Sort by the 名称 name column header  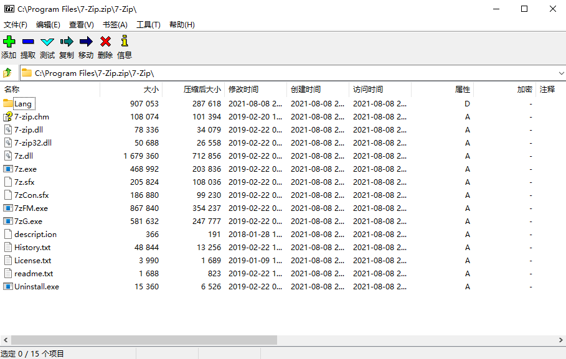click(50, 89)
